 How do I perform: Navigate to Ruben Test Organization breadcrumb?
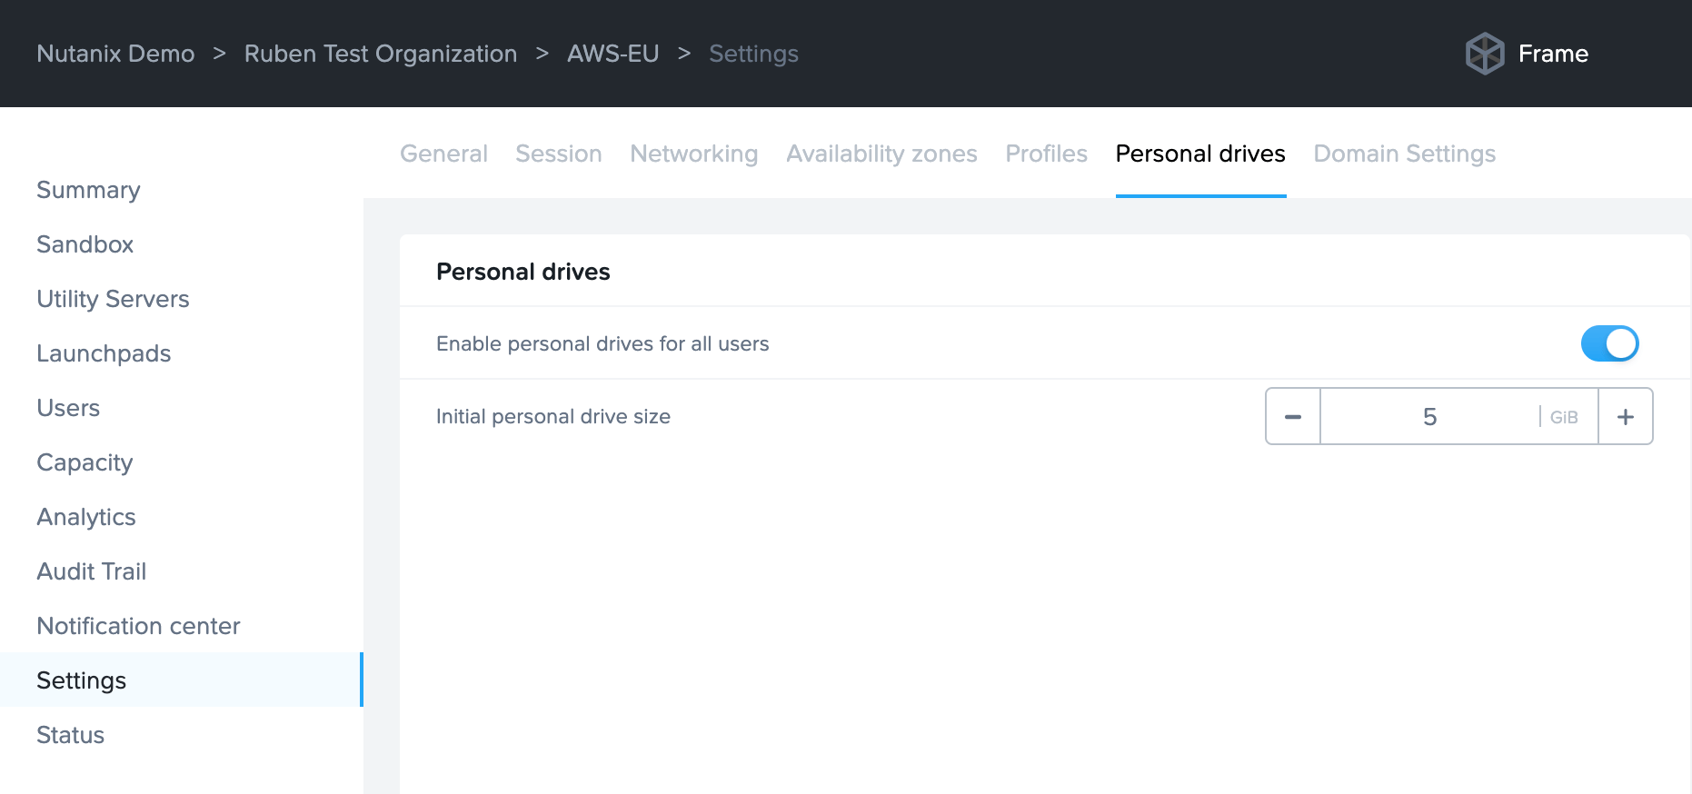pyautogui.click(x=380, y=54)
